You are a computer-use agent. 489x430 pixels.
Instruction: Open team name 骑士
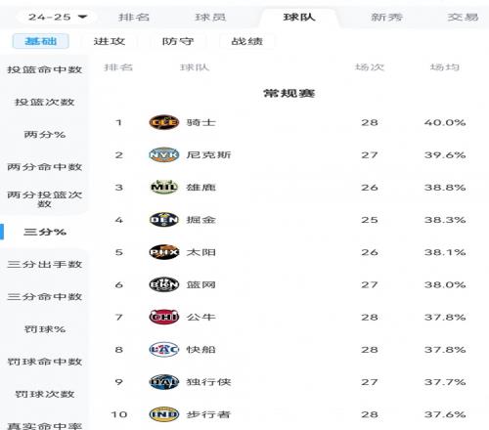click(200, 122)
